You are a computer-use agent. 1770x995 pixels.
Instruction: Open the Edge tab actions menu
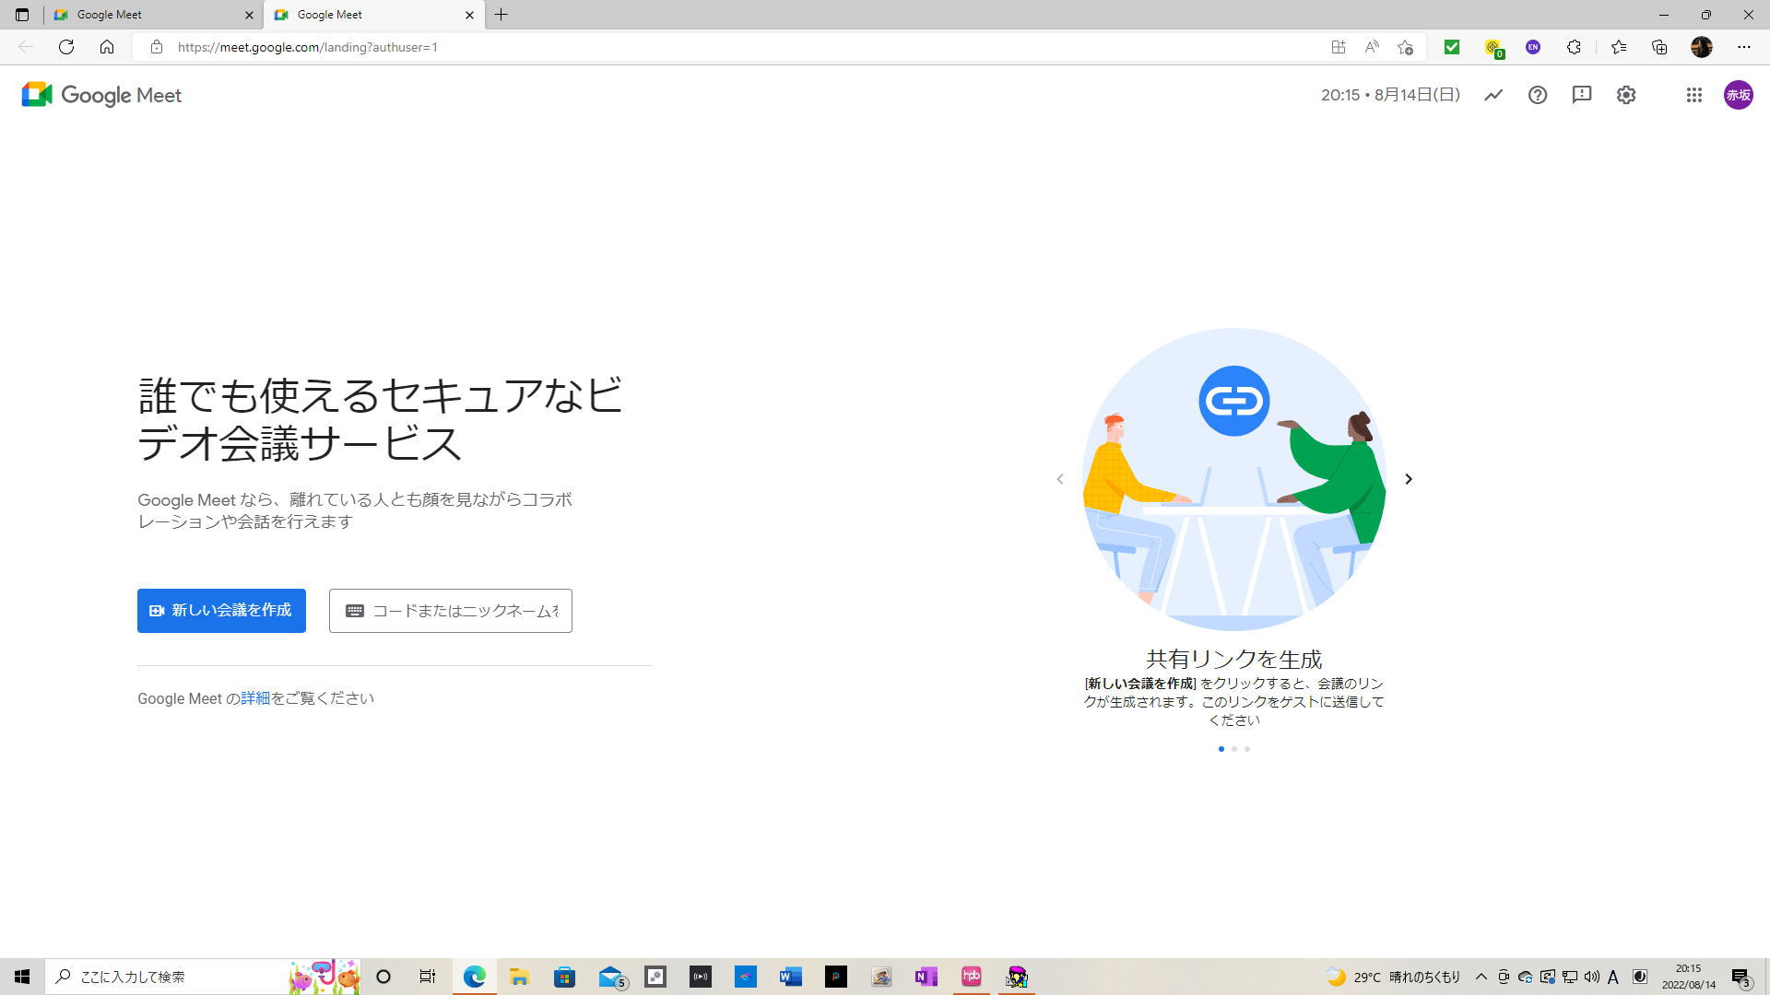[x=22, y=15]
